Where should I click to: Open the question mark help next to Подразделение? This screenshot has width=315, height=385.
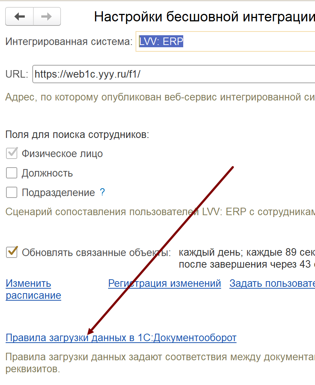point(102,193)
